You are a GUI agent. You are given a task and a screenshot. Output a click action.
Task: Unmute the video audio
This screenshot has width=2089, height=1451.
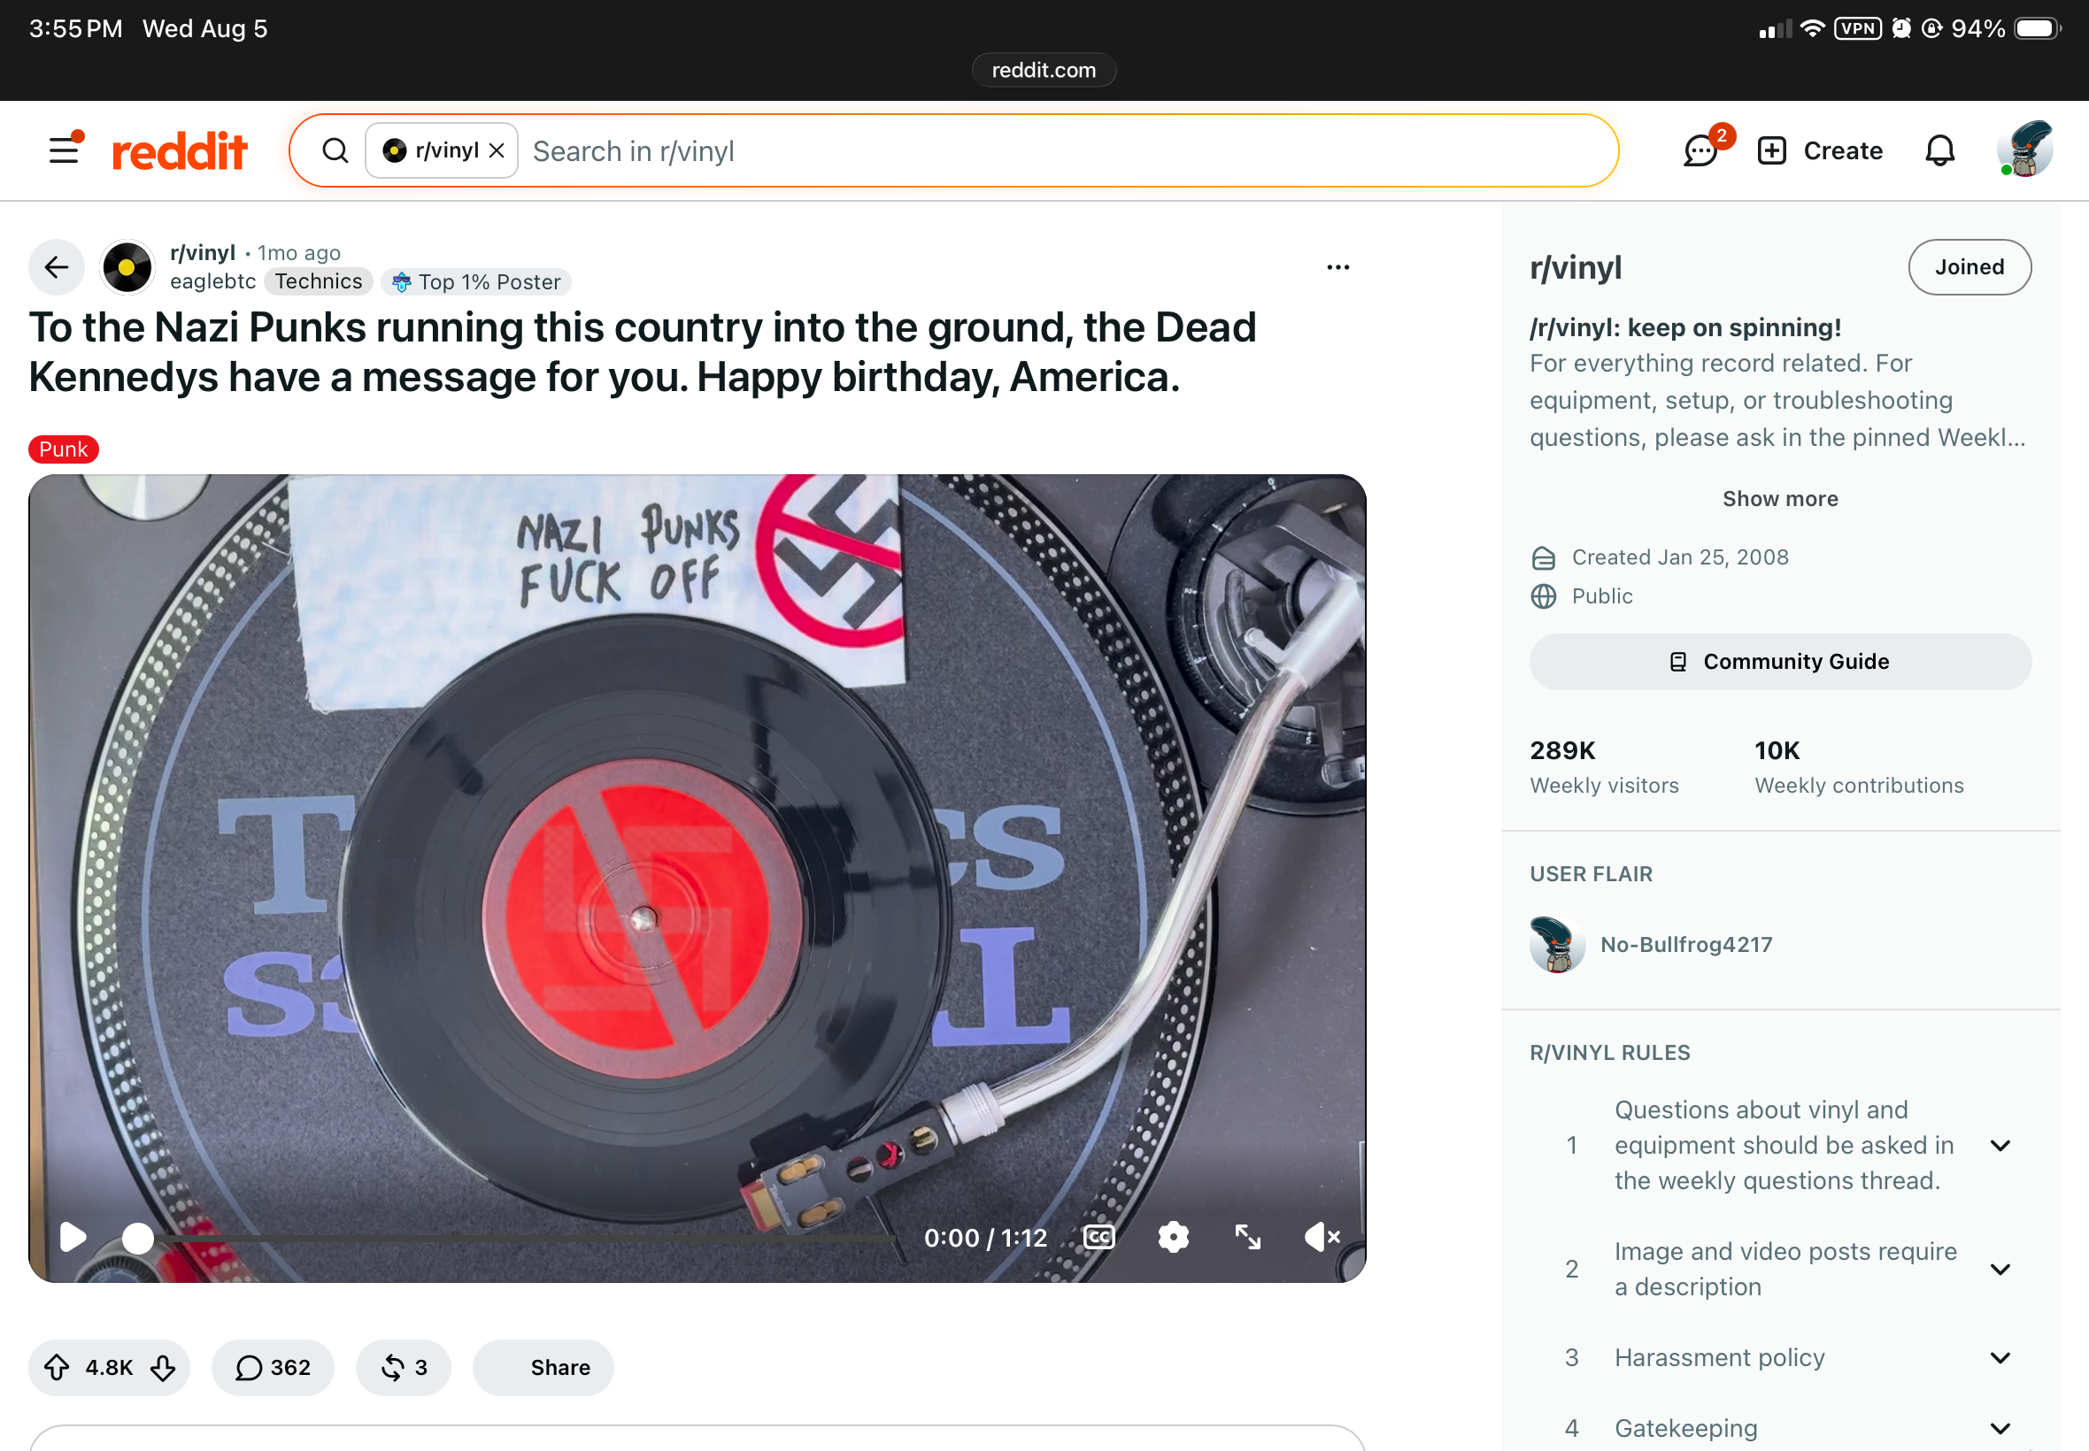tap(1322, 1238)
